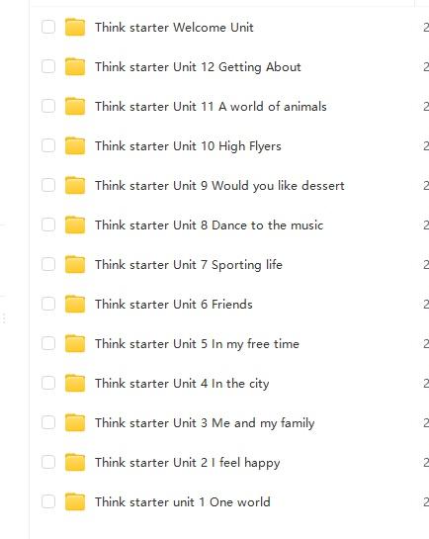The height and width of the screenshot is (539, 429).
Task: Click folder icon for Unit 2 I feel happy
Action: pos(75,462)
